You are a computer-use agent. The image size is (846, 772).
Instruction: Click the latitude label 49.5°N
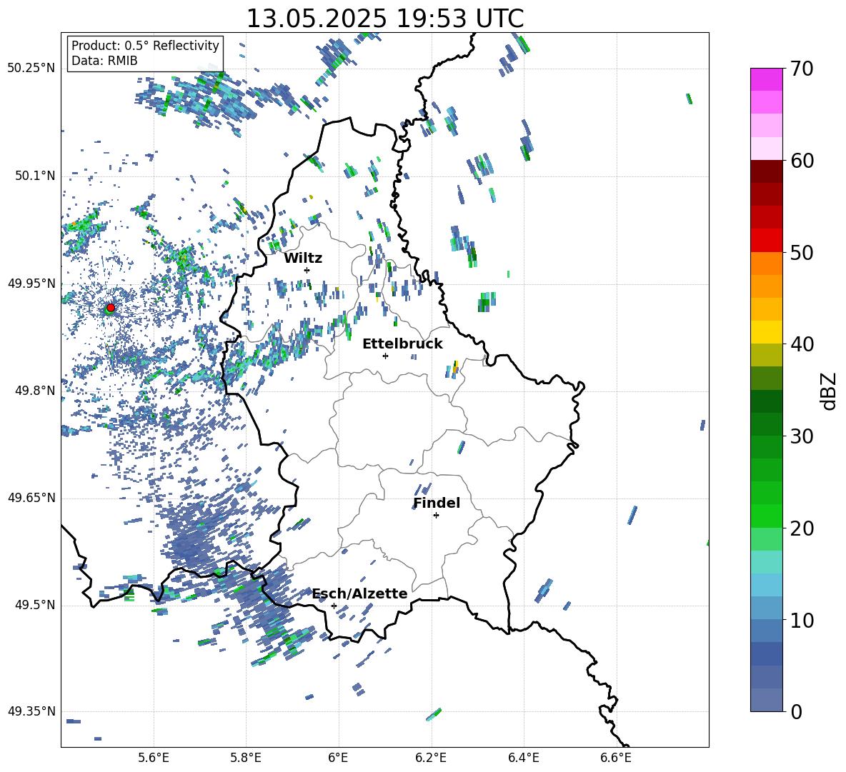(34, 605)
